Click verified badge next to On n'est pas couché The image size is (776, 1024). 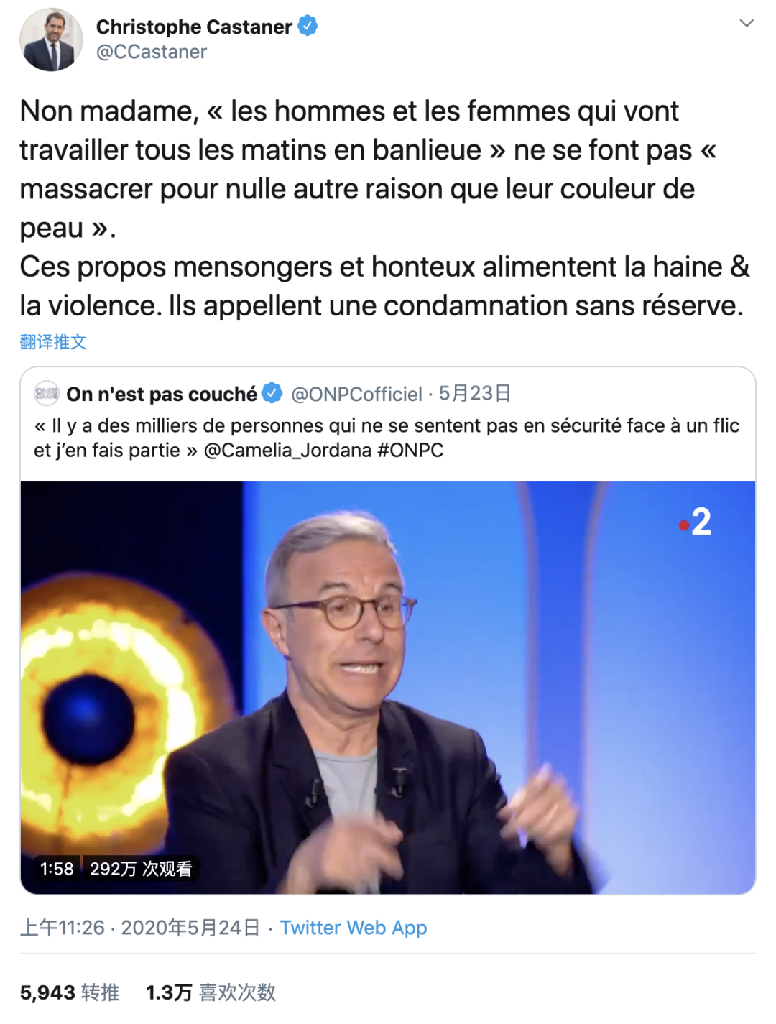(272, 393)
